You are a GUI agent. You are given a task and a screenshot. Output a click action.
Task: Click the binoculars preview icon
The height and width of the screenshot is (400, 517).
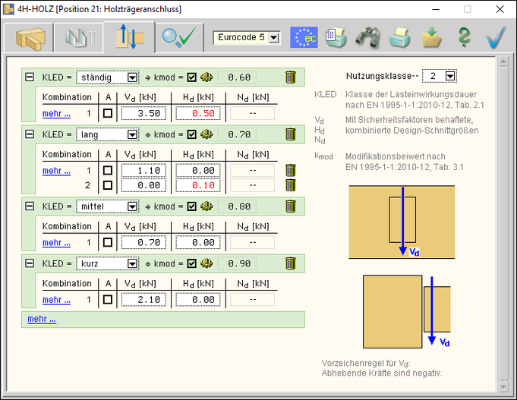point(368,37)
